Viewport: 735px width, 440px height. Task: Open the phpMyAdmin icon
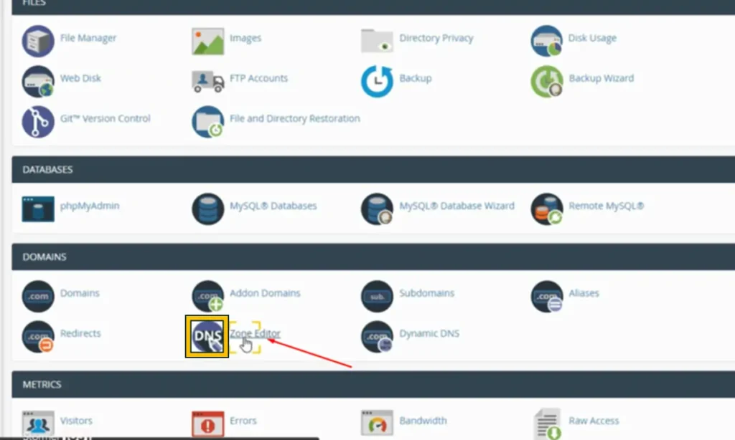coord(38,209)
